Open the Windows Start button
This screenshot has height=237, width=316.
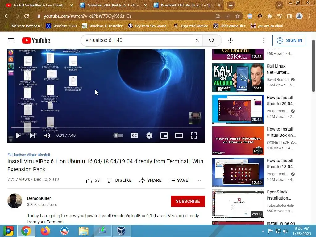click(8, 231)
